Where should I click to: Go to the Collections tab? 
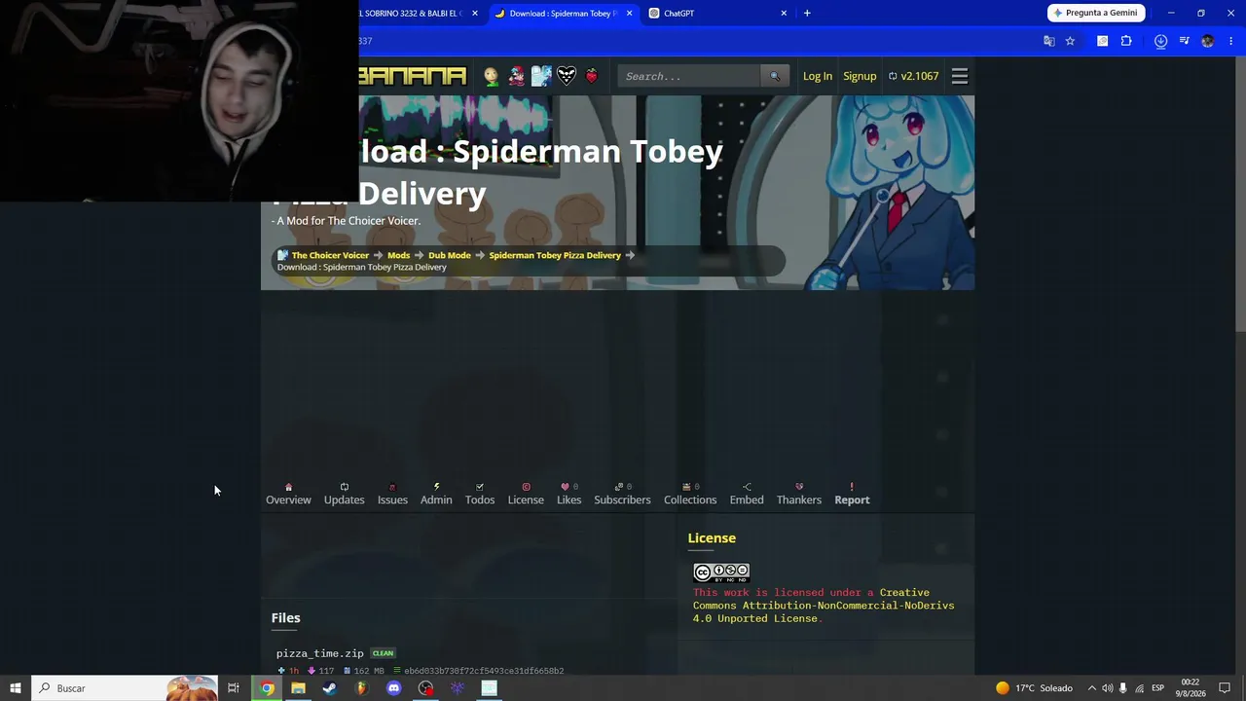point(690,494)
